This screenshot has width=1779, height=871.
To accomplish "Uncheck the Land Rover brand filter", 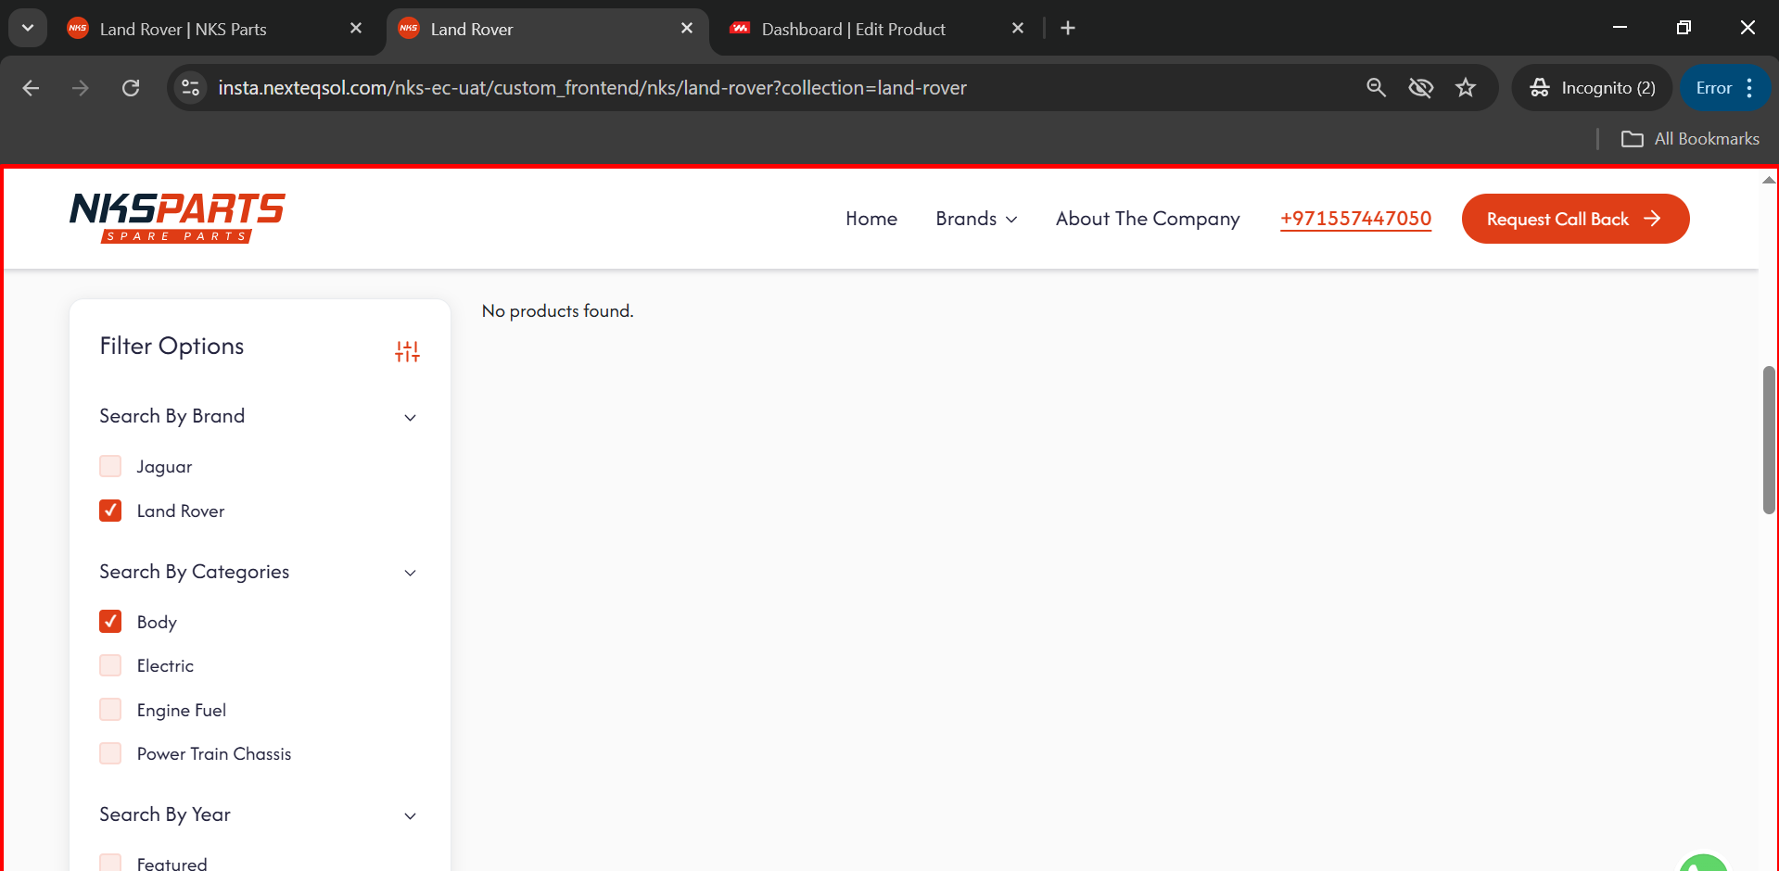I will [x=110, y=511].
